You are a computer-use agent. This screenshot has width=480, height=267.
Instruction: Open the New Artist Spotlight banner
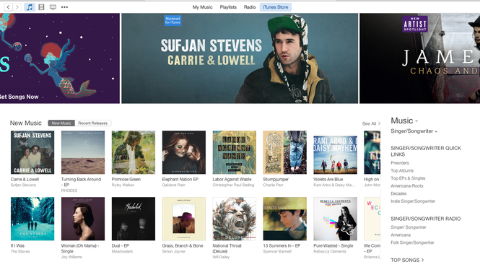click(x=419, y=58)
